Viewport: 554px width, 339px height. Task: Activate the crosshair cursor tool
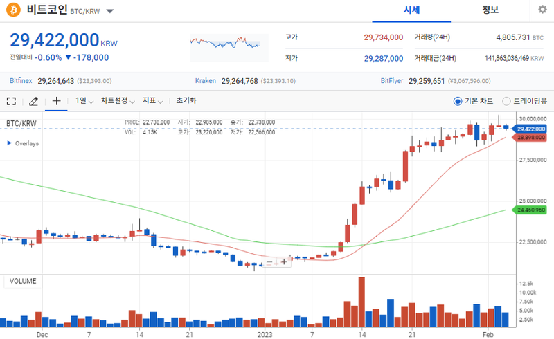pyautogui.click(x=56, y=101)
